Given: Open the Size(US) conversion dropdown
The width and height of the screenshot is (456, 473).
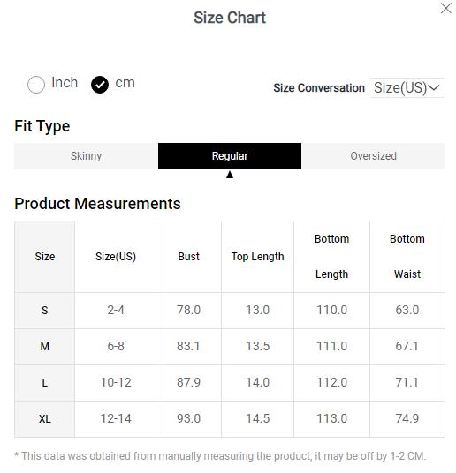Looking at the screenshot, I should click(x=407, y=87).
